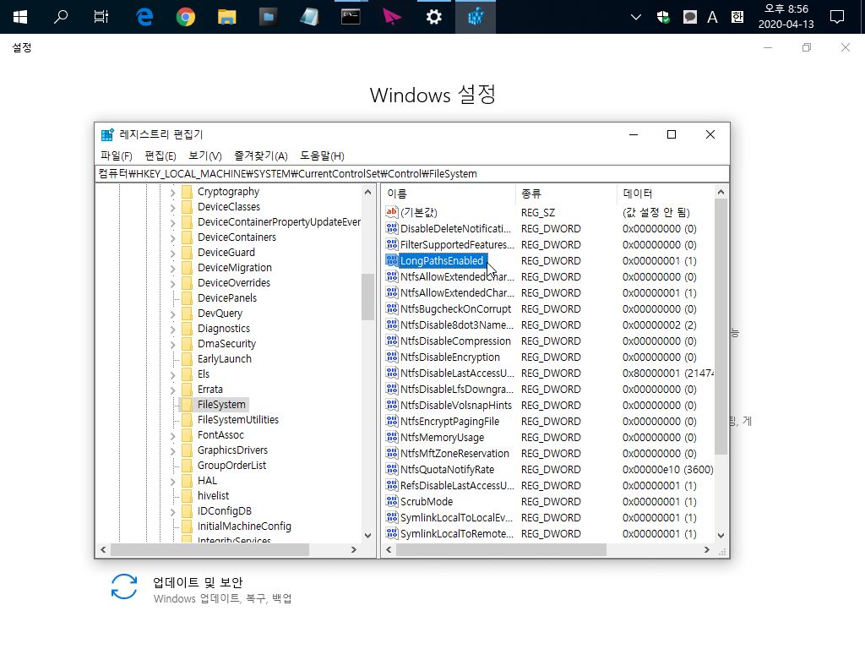This screenshot has width=865, height=649.
Task: Select the NtfsDisableEncryption value
Action: coord(449,357)
